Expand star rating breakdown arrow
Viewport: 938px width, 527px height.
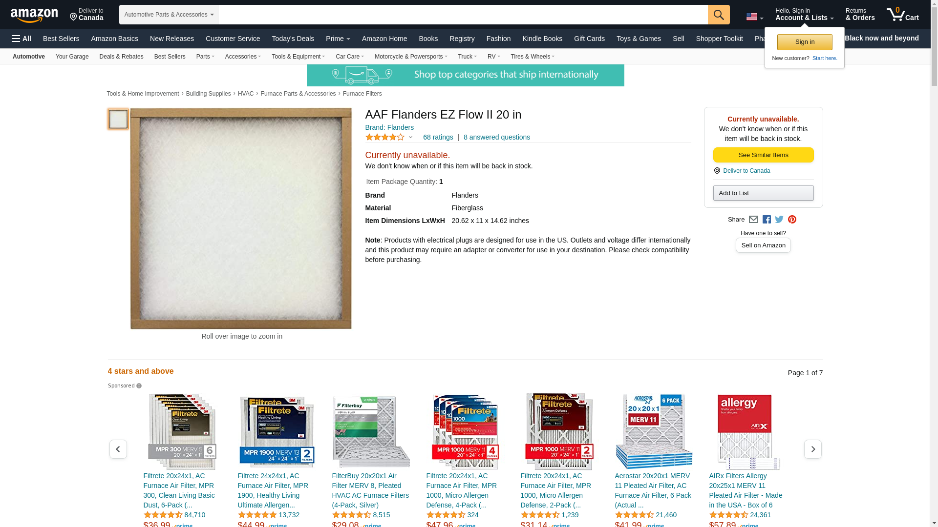410,138
